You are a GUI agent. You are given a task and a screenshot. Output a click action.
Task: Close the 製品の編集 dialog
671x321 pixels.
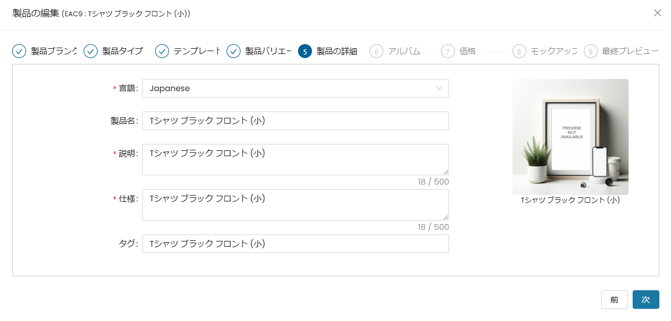point(658,13)
